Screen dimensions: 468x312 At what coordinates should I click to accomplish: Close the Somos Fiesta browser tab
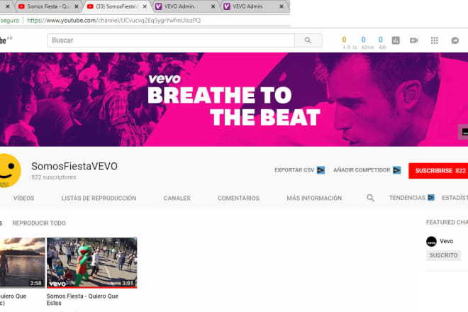[77, 6]
